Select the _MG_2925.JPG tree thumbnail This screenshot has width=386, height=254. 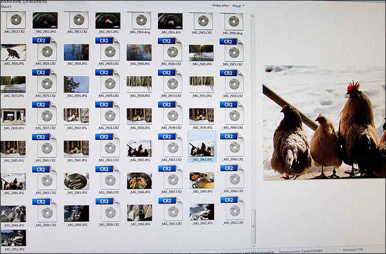click(76, 84)
